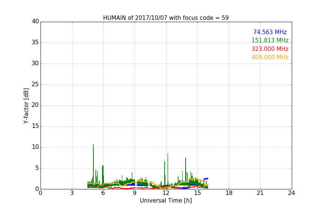Image resolution: width=324 pixels, height=216 pixels.
Task: Click the x-axis tick label 18
Action: point(229,193)
